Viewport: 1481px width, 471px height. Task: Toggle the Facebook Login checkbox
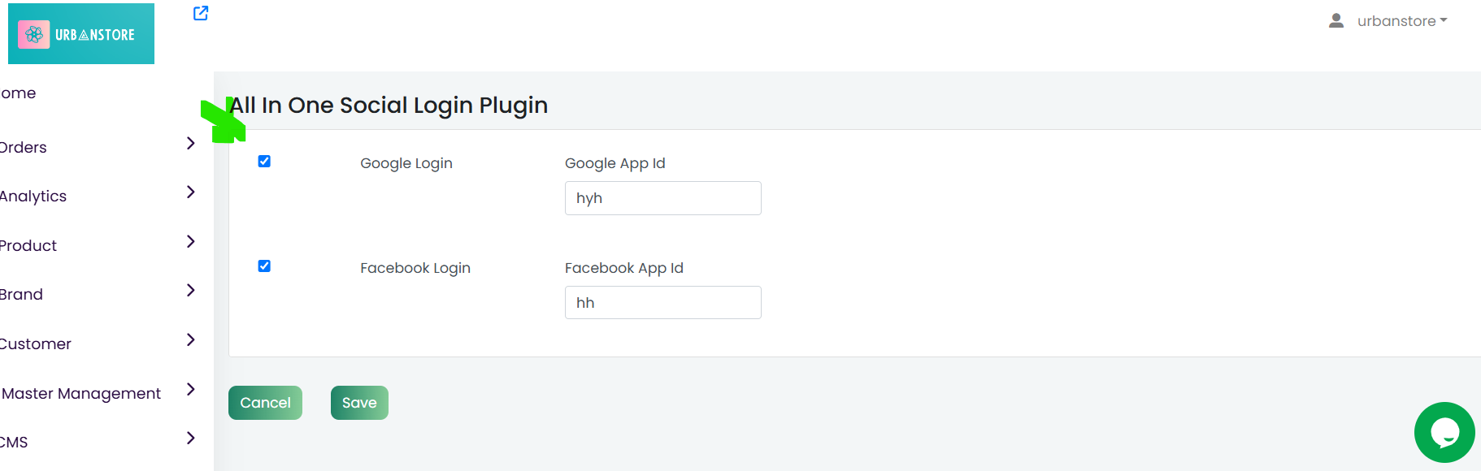tap(264, 266)
